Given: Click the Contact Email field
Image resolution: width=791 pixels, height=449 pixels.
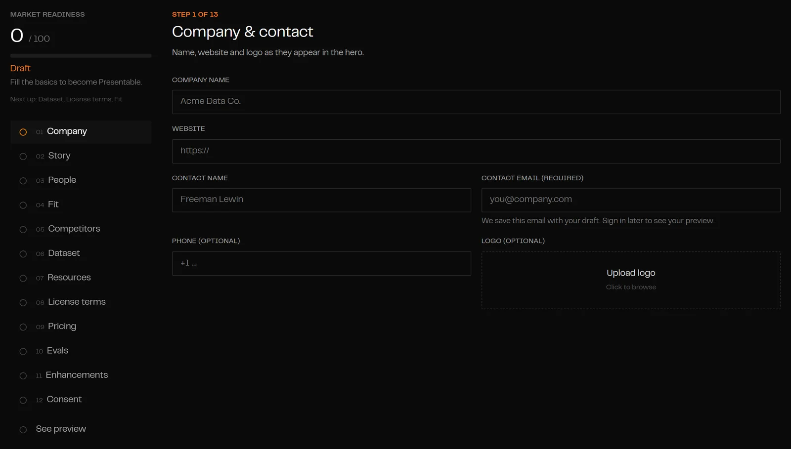Looking at the screenshot, I should click(631, 200).
